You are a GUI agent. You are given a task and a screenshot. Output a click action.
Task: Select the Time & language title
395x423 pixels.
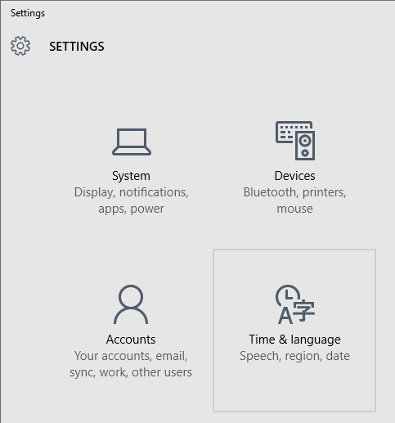(x=294, y=340)
